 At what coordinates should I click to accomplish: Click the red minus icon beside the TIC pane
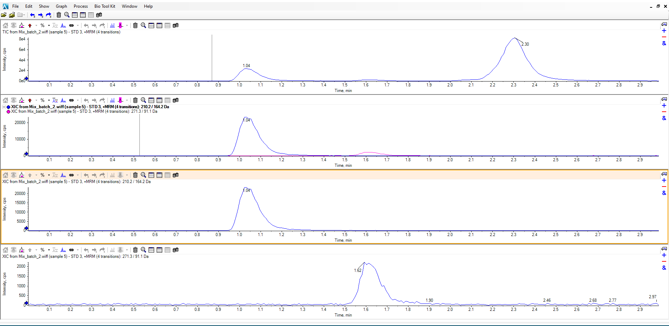[664, 37]
